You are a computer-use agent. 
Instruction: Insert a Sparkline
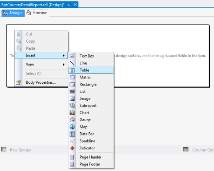click(x=91, y=141)
